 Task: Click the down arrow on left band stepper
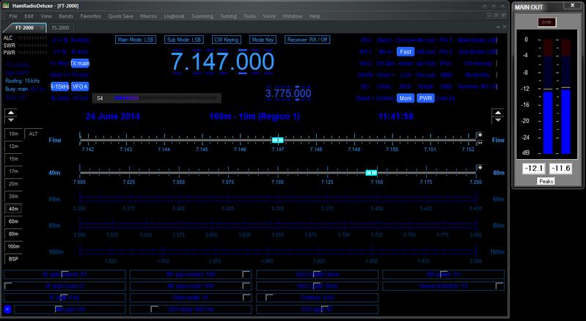point(11,119)
